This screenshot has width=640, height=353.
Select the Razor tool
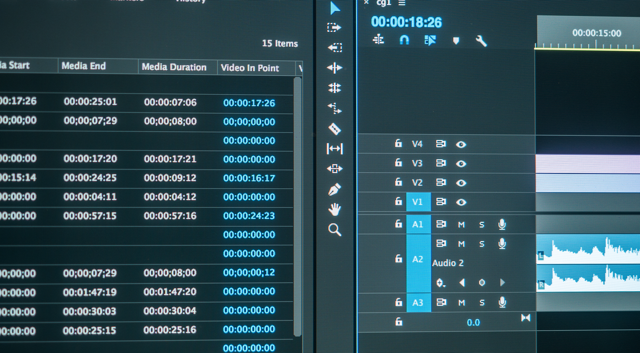(x=334, y=128)
